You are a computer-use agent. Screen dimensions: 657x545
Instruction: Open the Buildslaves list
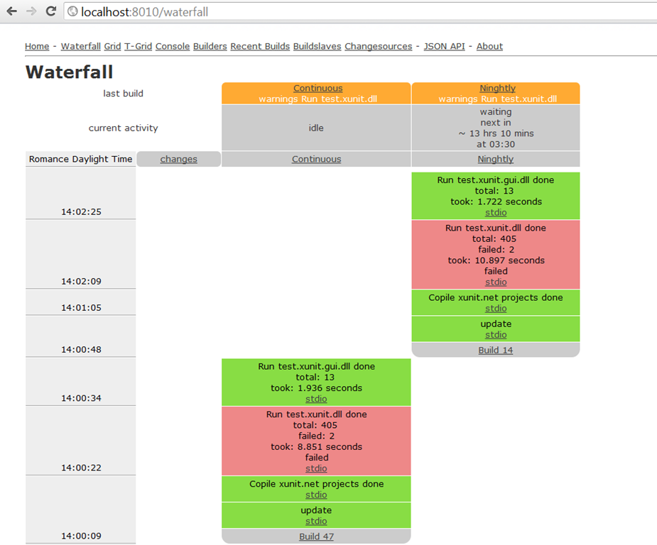tap(317, 46)
